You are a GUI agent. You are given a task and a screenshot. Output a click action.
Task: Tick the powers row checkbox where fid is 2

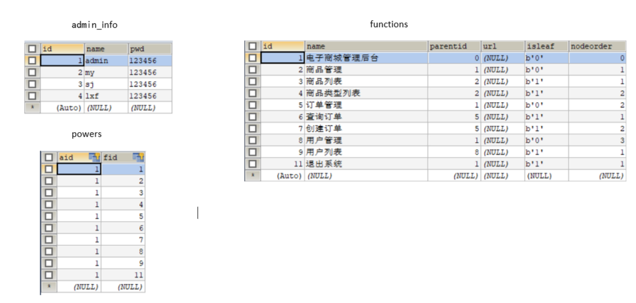coord(48,181)
